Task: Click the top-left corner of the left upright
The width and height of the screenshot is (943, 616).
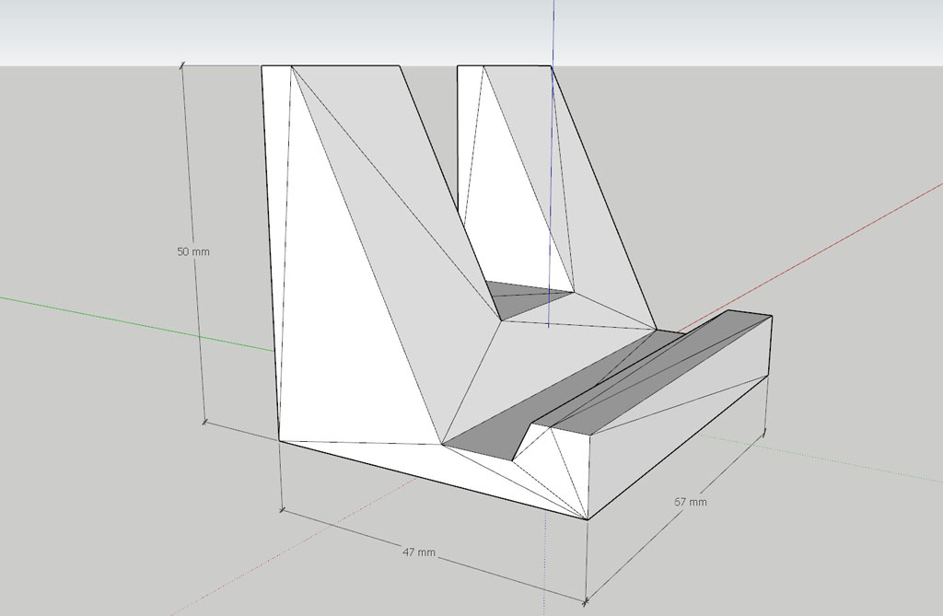Action: click(x=262, y=66)
